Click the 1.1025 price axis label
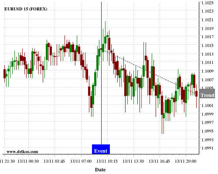The height and width of the screenshot is (174, 218). tap(208, 3)
